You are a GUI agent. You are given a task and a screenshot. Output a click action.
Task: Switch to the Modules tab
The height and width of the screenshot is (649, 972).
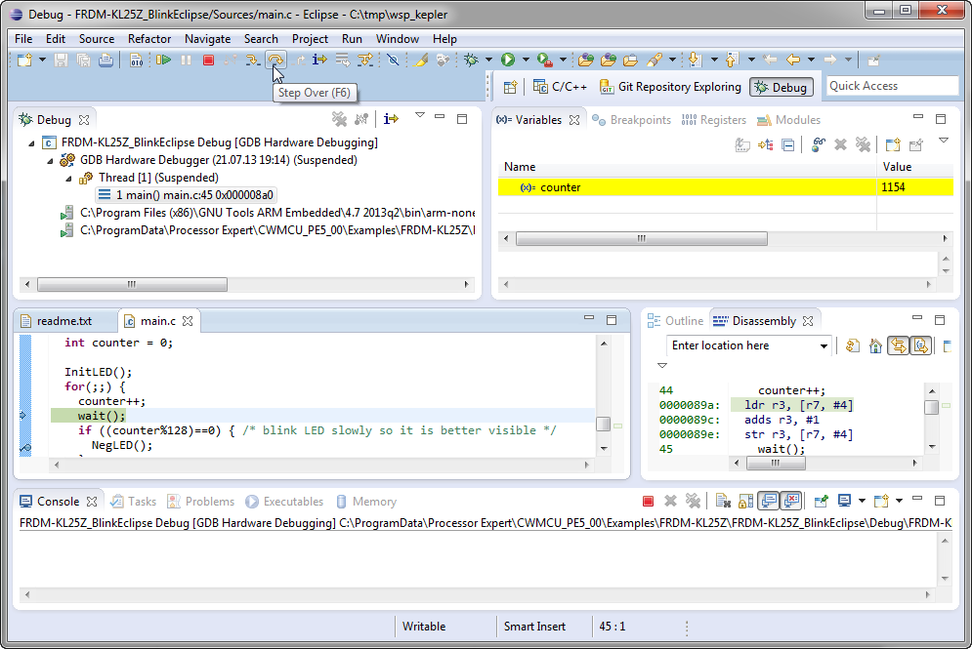click(789, 120)
